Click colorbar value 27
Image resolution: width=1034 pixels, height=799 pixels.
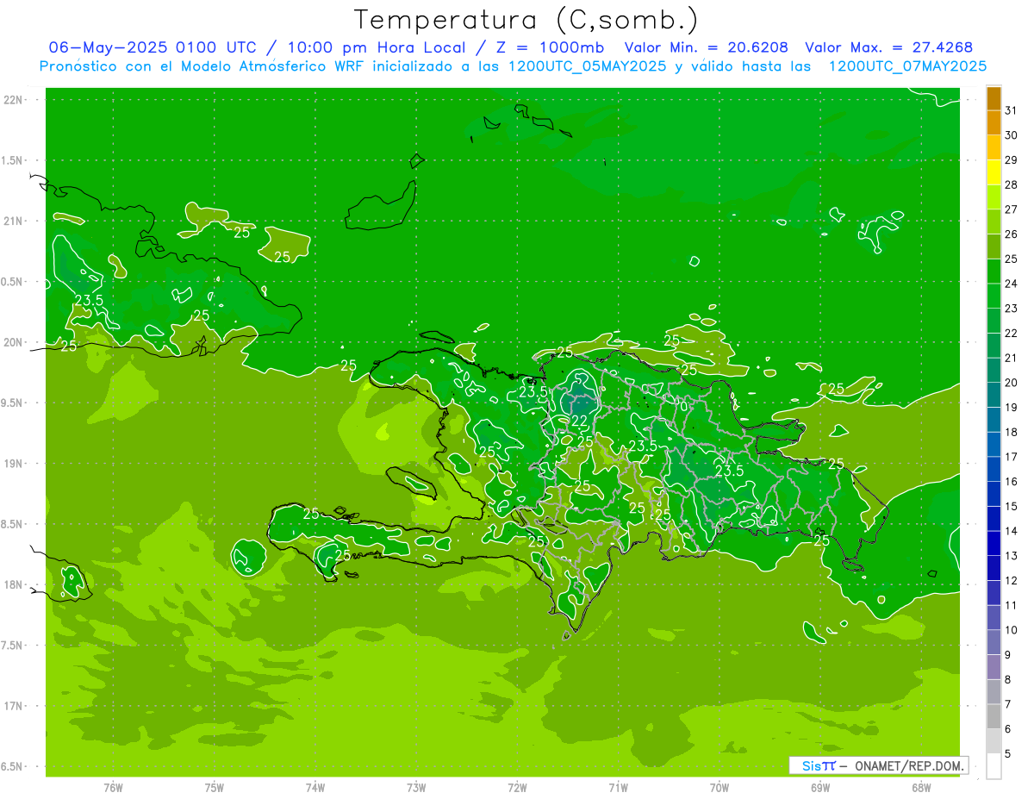pyautogui.click(x=1012, y=209)
